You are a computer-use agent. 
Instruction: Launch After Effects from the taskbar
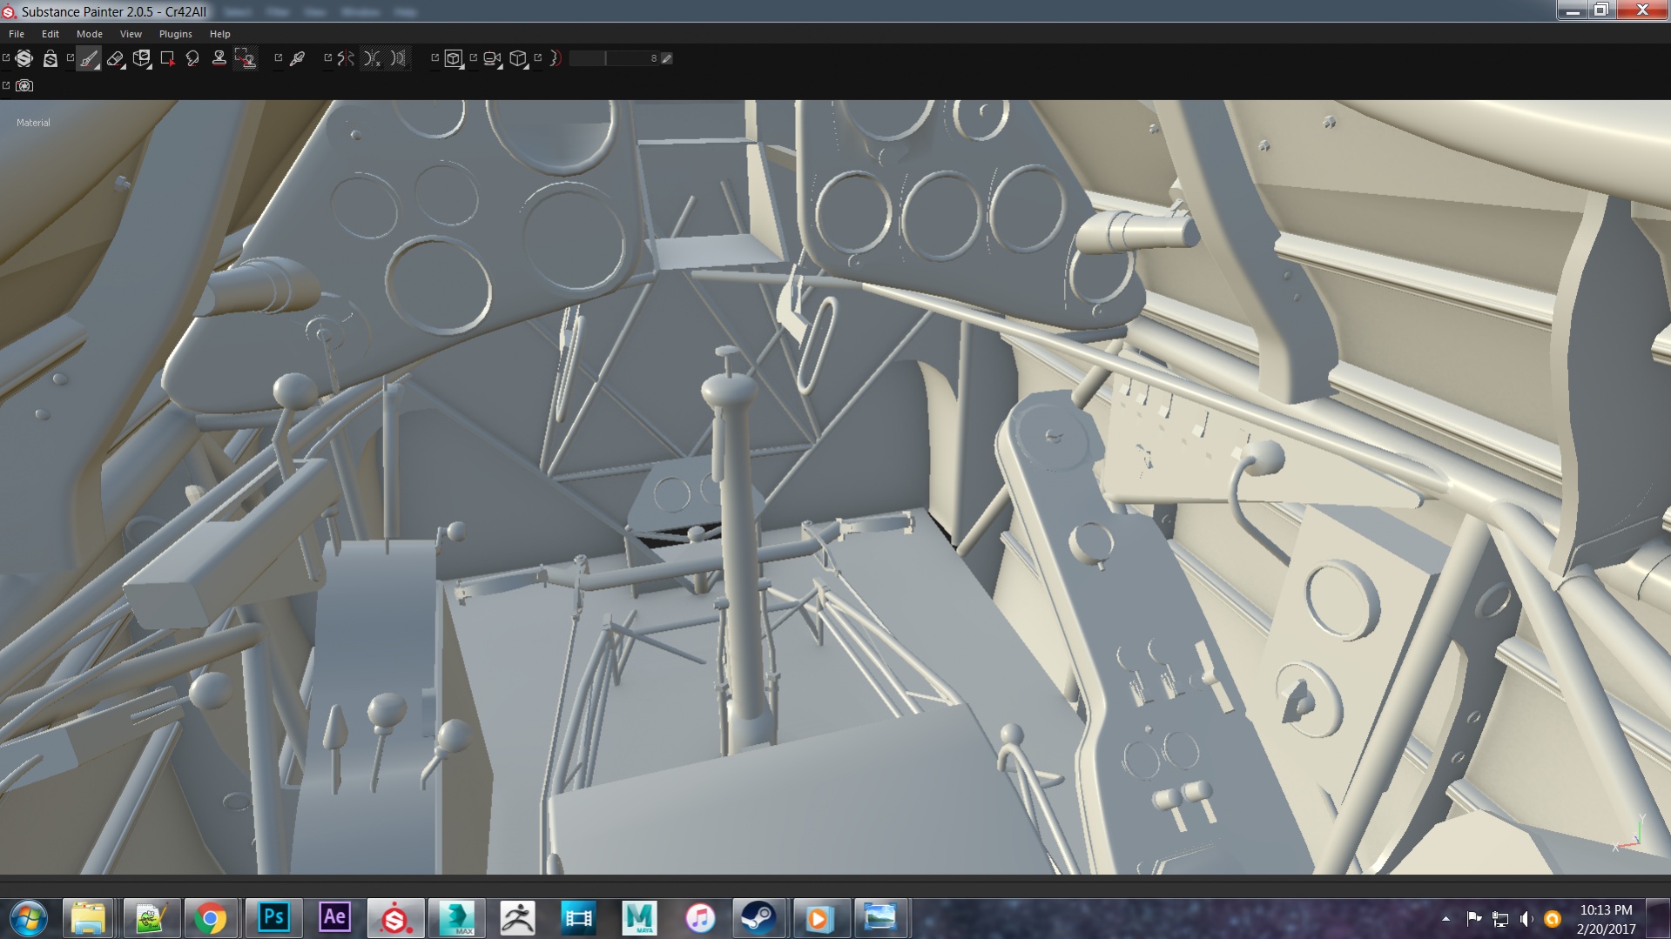(x=334, y=918)
